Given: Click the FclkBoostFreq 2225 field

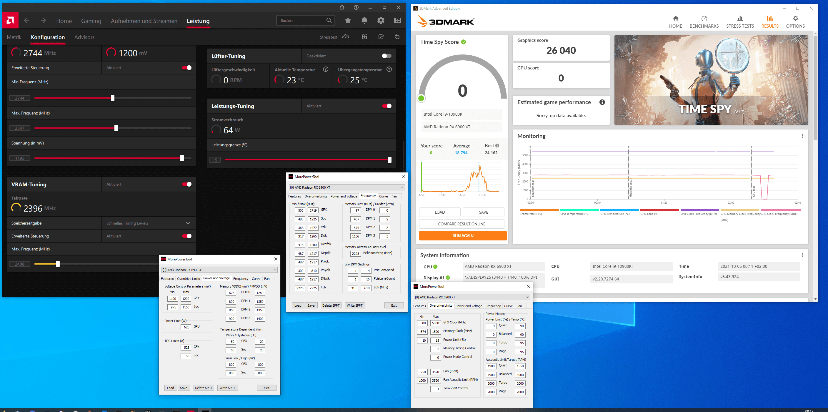Looking at the screenshot, I should click(x=355, y=253).
